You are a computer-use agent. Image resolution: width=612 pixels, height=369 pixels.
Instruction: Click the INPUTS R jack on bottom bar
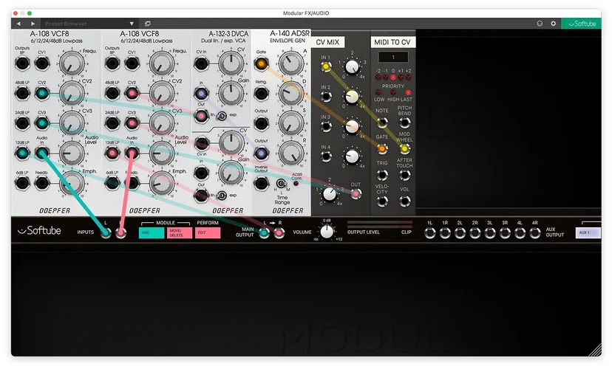121,233
